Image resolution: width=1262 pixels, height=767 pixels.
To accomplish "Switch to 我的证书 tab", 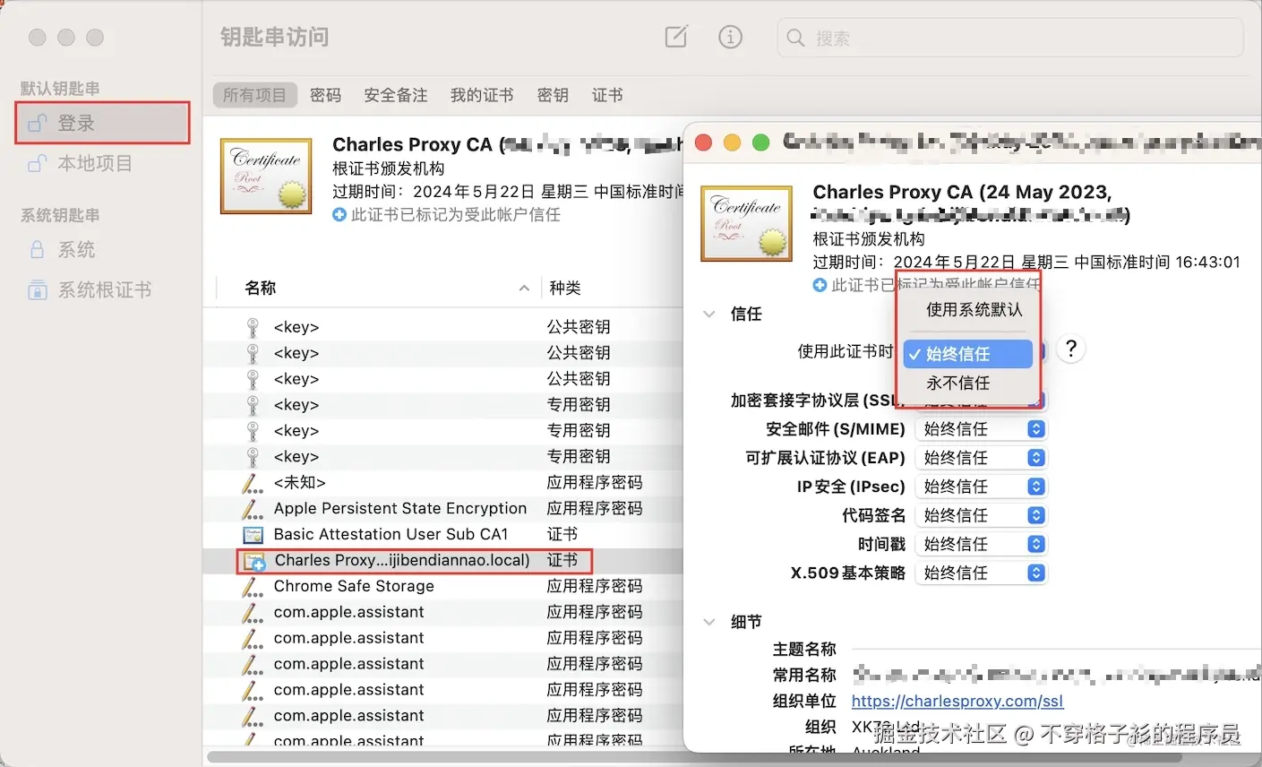I will click(x=482, y=95).
